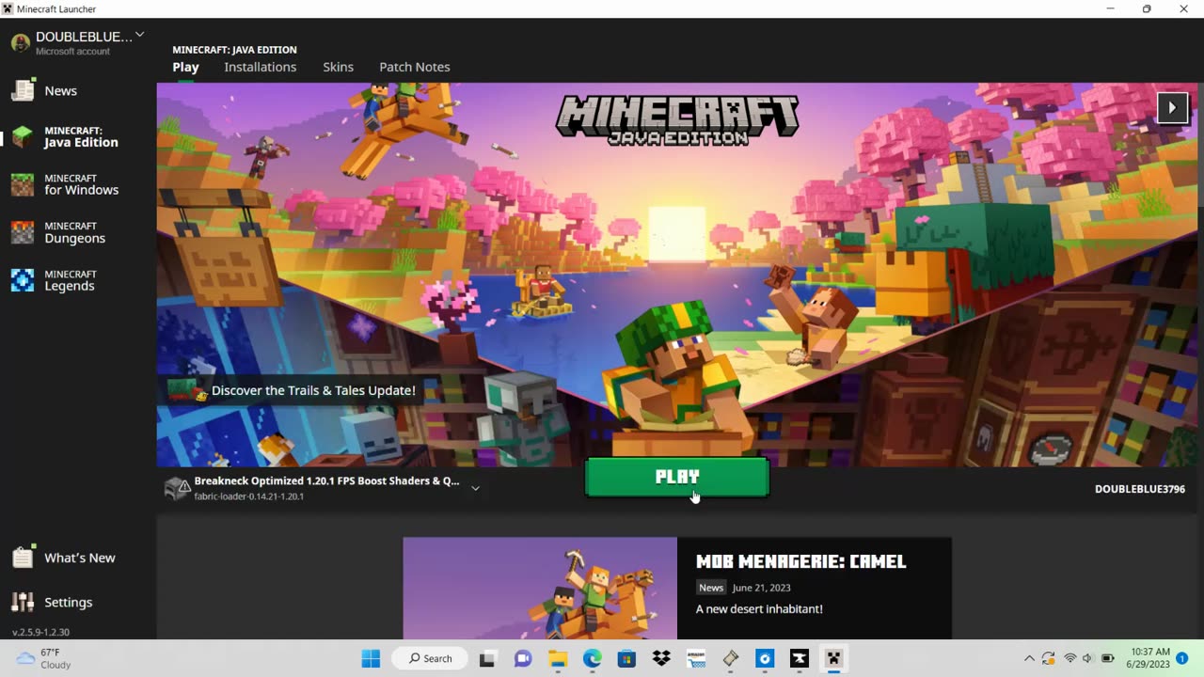Open File Explorer from the taskbar
This screenshot has height=677, width=1204.
558,658
